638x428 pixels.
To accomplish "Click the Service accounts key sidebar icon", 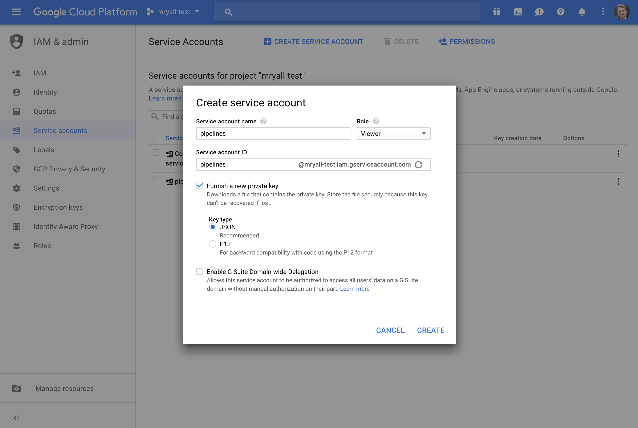I will (16, 131).
